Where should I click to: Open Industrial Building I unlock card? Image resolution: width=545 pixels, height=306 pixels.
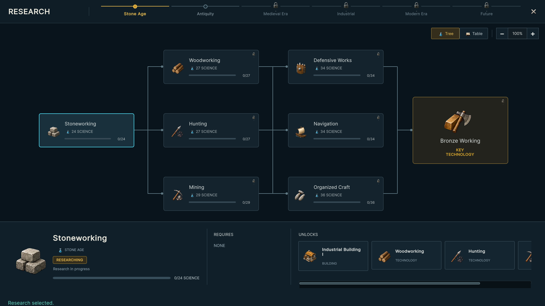333,256
